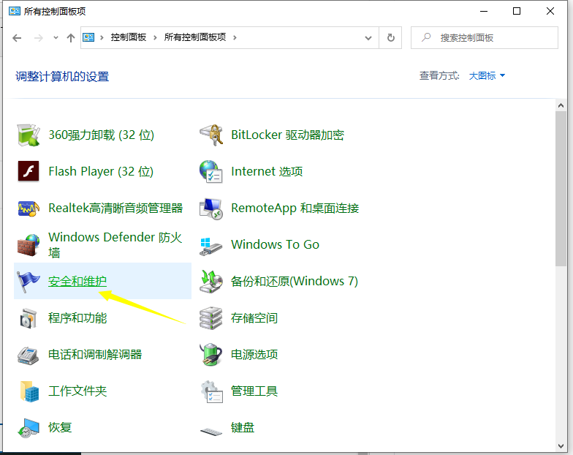Click the BitLocker drive encryption lock icon
The image size is (573, 455).
click(211, 135)
